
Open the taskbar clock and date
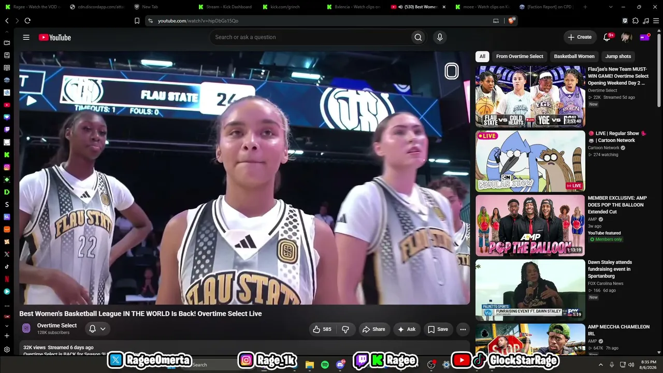point(648,365)
